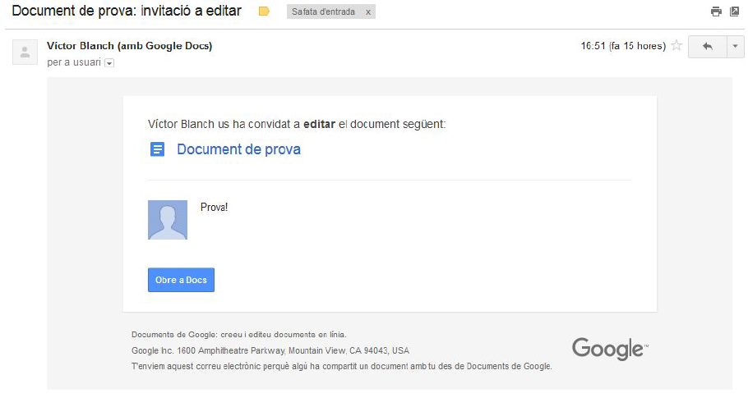Click the Prova! message text
The image size is (748, 407).
(x=214, y=207)
